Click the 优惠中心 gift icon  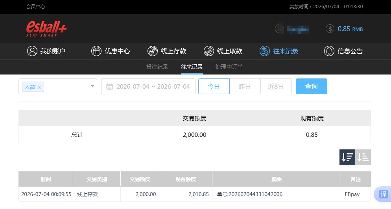[96, 51]
